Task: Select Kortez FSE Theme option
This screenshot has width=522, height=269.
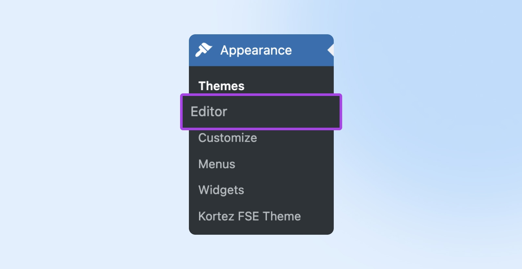Action: (x=249, y=216)
